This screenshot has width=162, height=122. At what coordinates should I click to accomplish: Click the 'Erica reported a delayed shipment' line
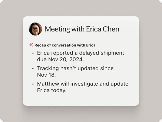(80, 53)
